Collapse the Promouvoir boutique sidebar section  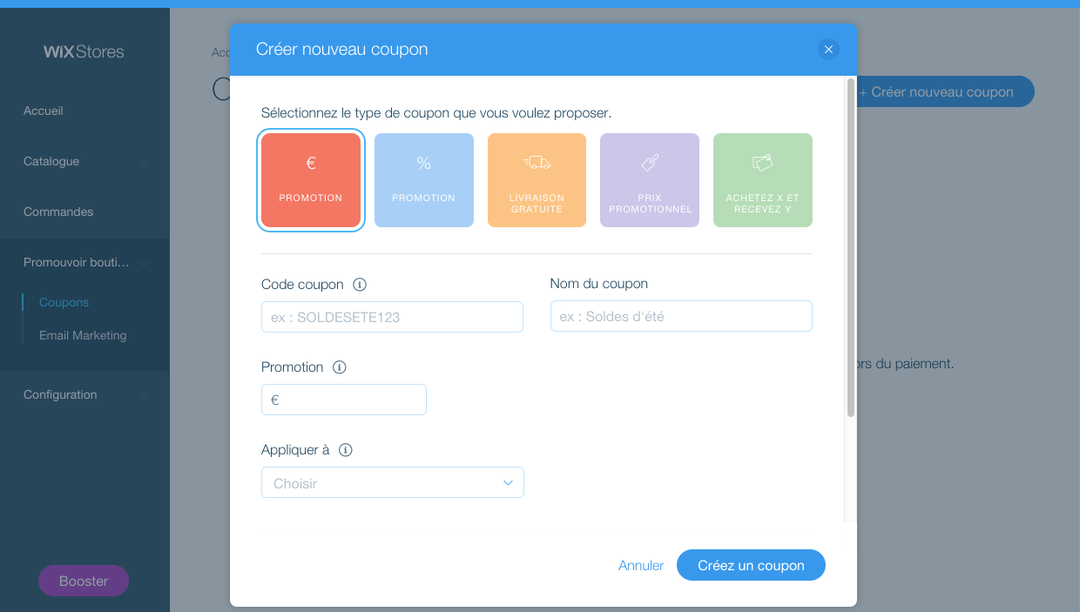point(144,263)
